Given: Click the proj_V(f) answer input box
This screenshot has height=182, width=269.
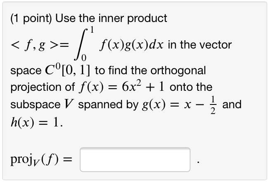Looking at the screenshot, I should 135,159.
